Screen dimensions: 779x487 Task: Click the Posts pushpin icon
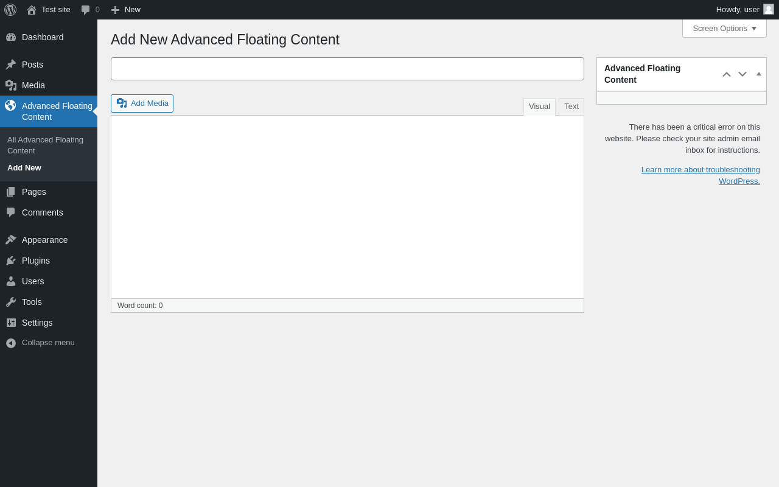pos(11,65)
